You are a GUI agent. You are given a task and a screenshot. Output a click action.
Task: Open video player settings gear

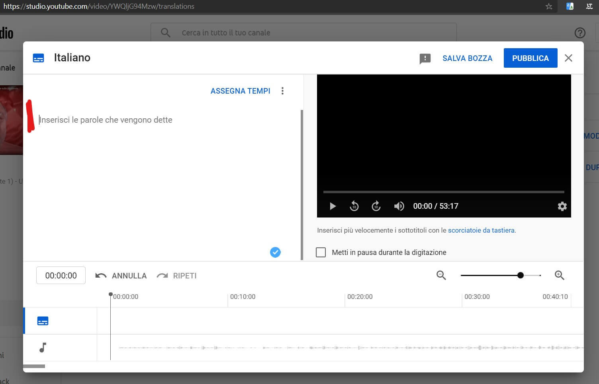click(x=562, y=206)
